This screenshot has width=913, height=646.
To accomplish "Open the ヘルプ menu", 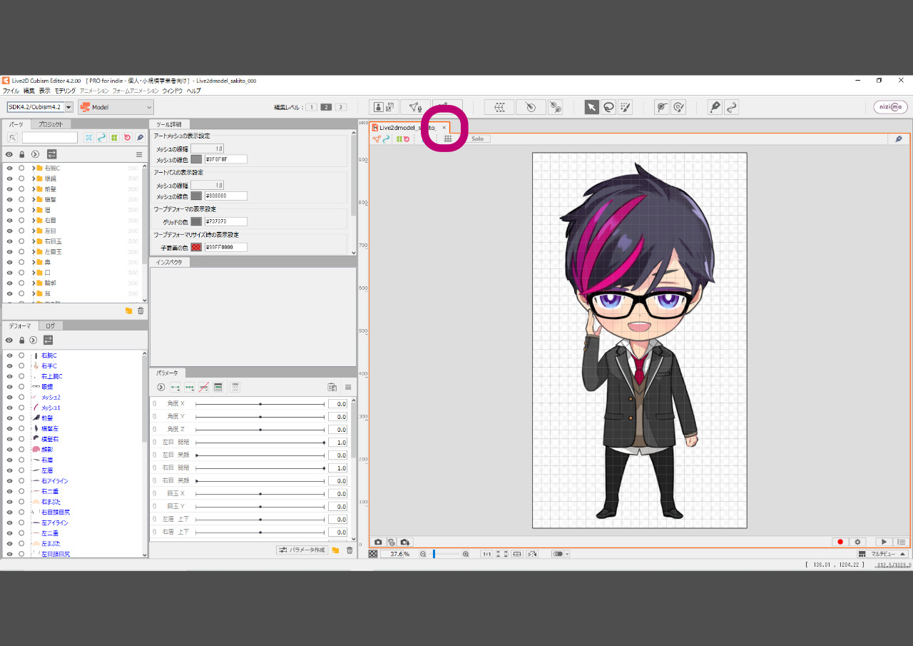I will click(194, 91).
